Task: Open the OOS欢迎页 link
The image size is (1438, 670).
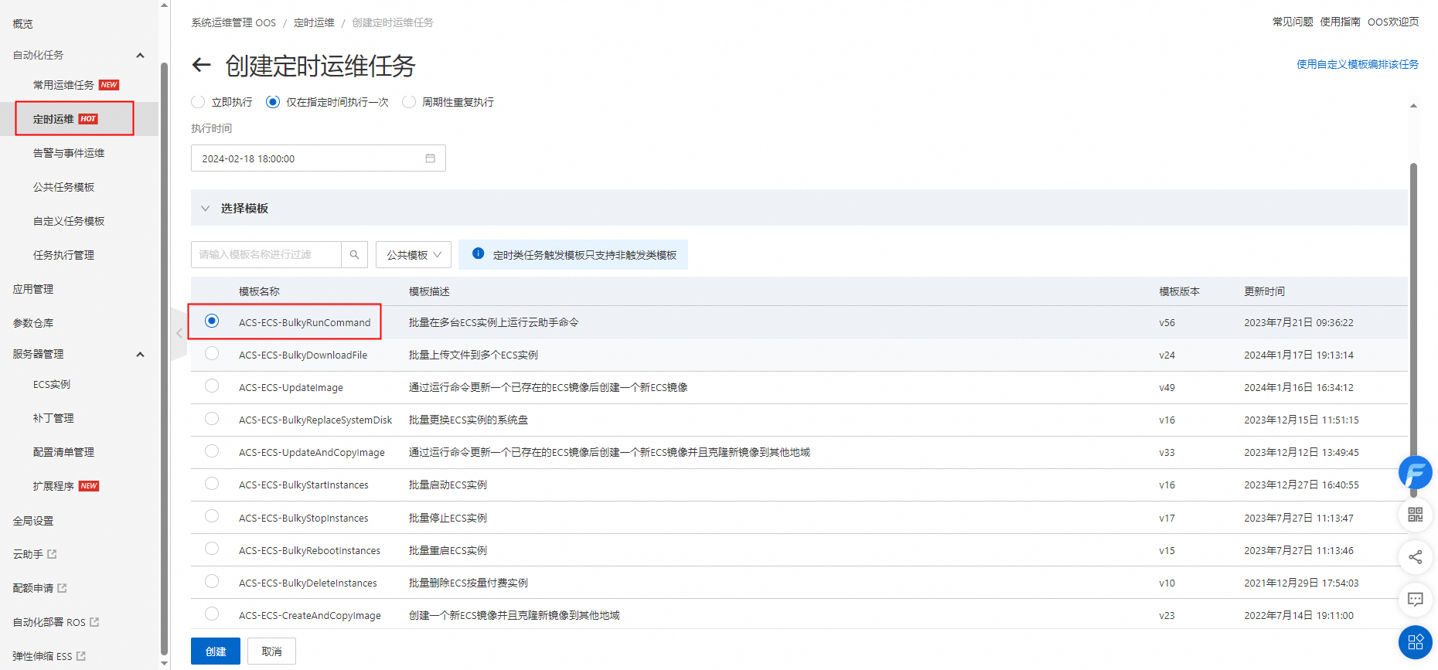Action: pyautogui.click(x=1393, y=22)
